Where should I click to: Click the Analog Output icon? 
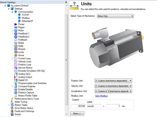click(x=16, y=77)
